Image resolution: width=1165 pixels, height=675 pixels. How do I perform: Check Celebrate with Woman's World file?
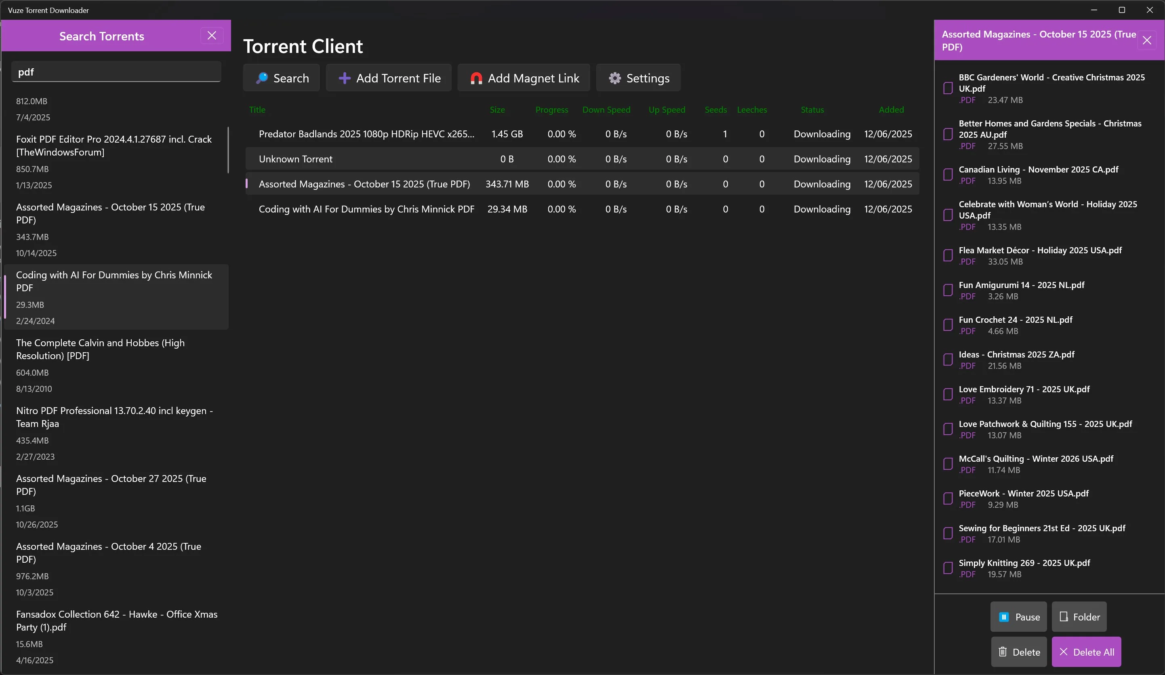pos(948,215)
